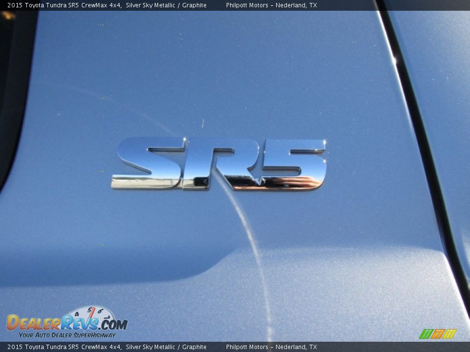This screenshot has height=352, width=470.
Task: Click top caption 'Silver Sky Metallic / Graphite'
Action: point(166,5)
